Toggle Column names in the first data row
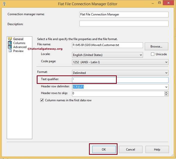The width and height of the screenshot is (176, 159). (42, 100)
